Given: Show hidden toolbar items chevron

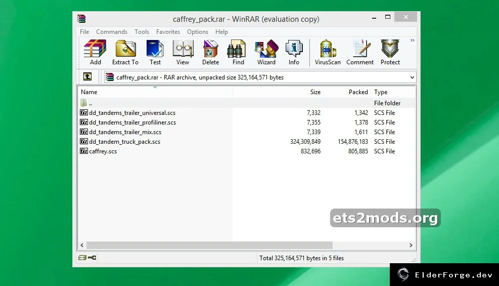Looking at the screenshot, I should (412, 40).
